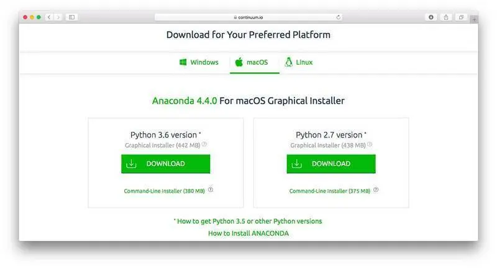The height and width of the screenshot is (268, 497).
Task: Open the Safari downloads icon
Action: tap(431, 17)
